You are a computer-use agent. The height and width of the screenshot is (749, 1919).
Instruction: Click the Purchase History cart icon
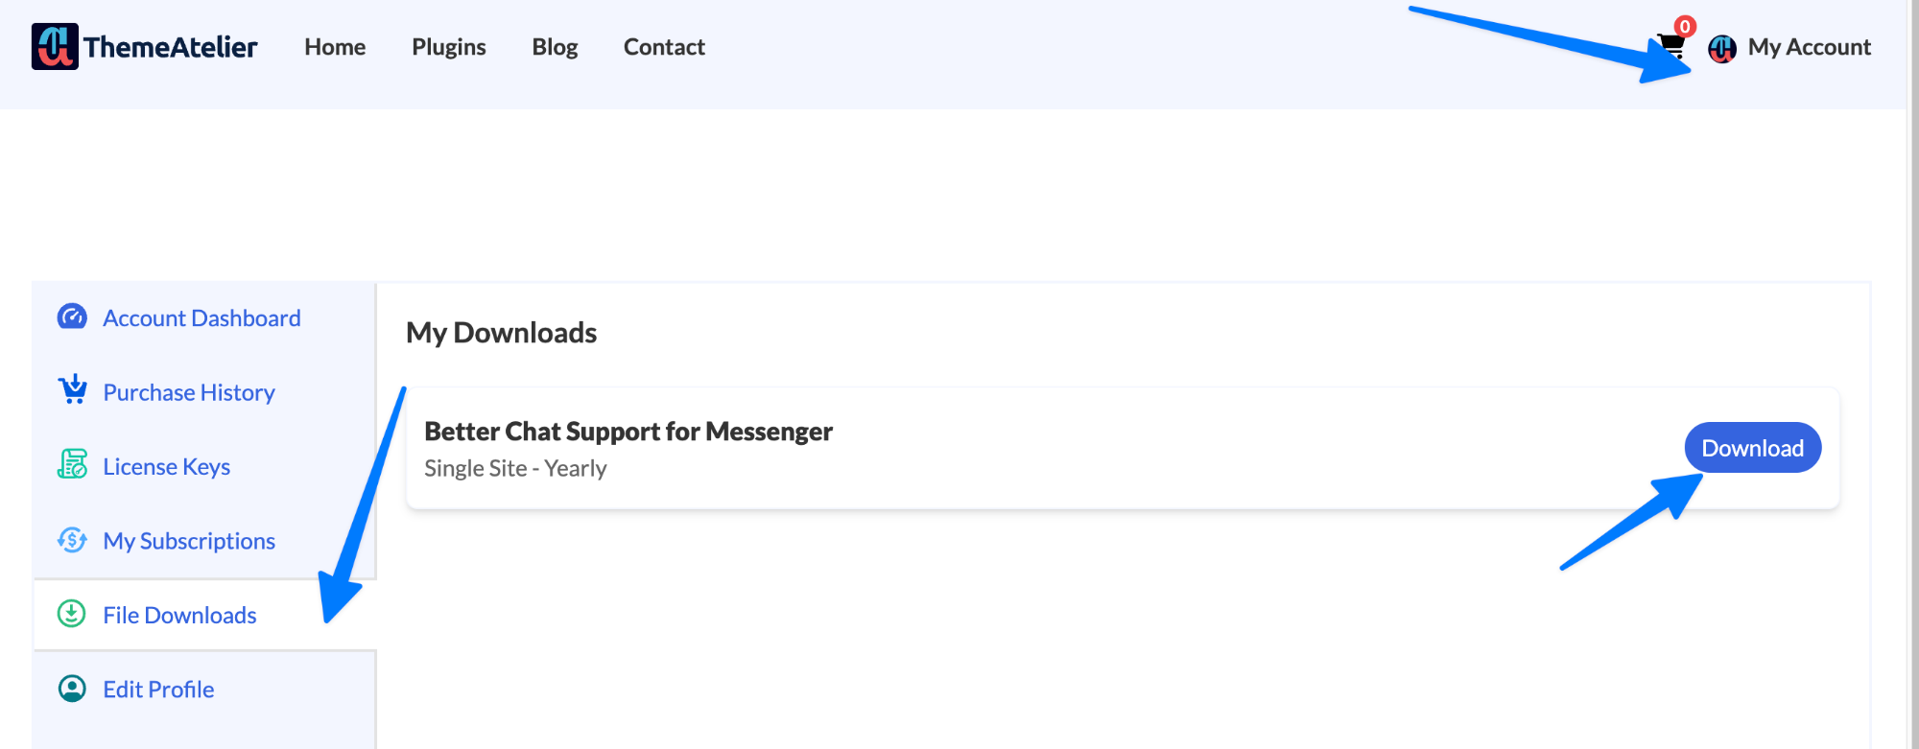coord(72,390)
